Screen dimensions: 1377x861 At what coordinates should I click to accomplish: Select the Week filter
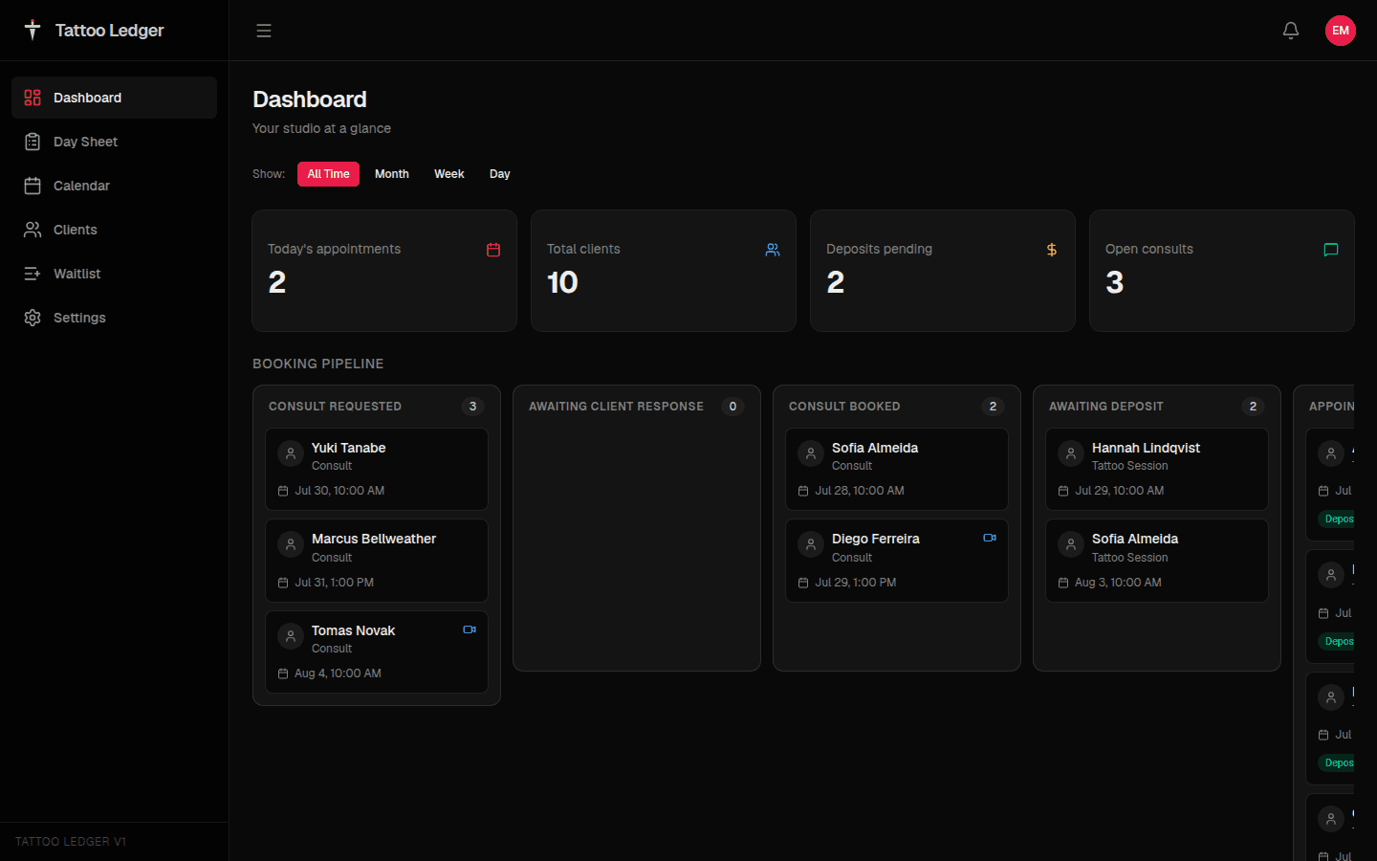(x=449, y=174)
